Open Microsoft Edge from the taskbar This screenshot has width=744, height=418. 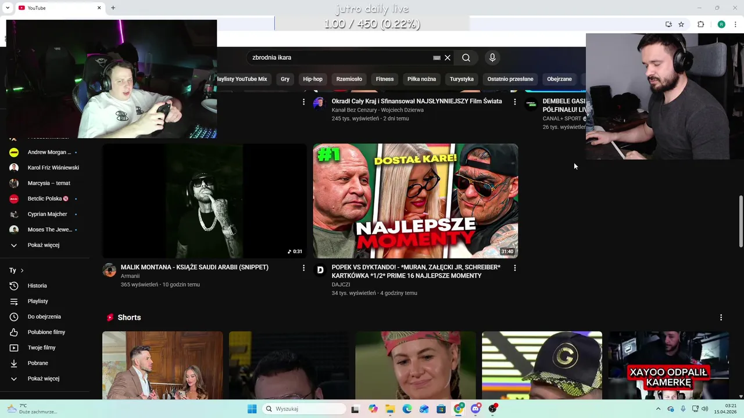407,409
